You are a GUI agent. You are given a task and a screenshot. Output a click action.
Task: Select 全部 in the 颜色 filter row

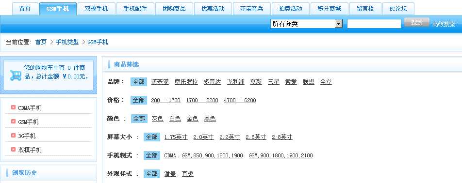[139, 119]
